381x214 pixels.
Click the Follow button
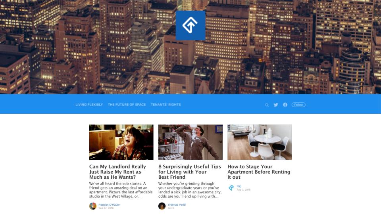(298, 105)
